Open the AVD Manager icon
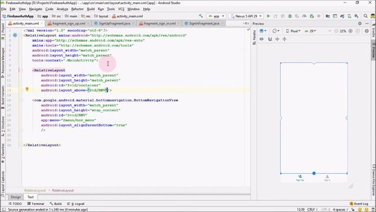 point(350,16)
